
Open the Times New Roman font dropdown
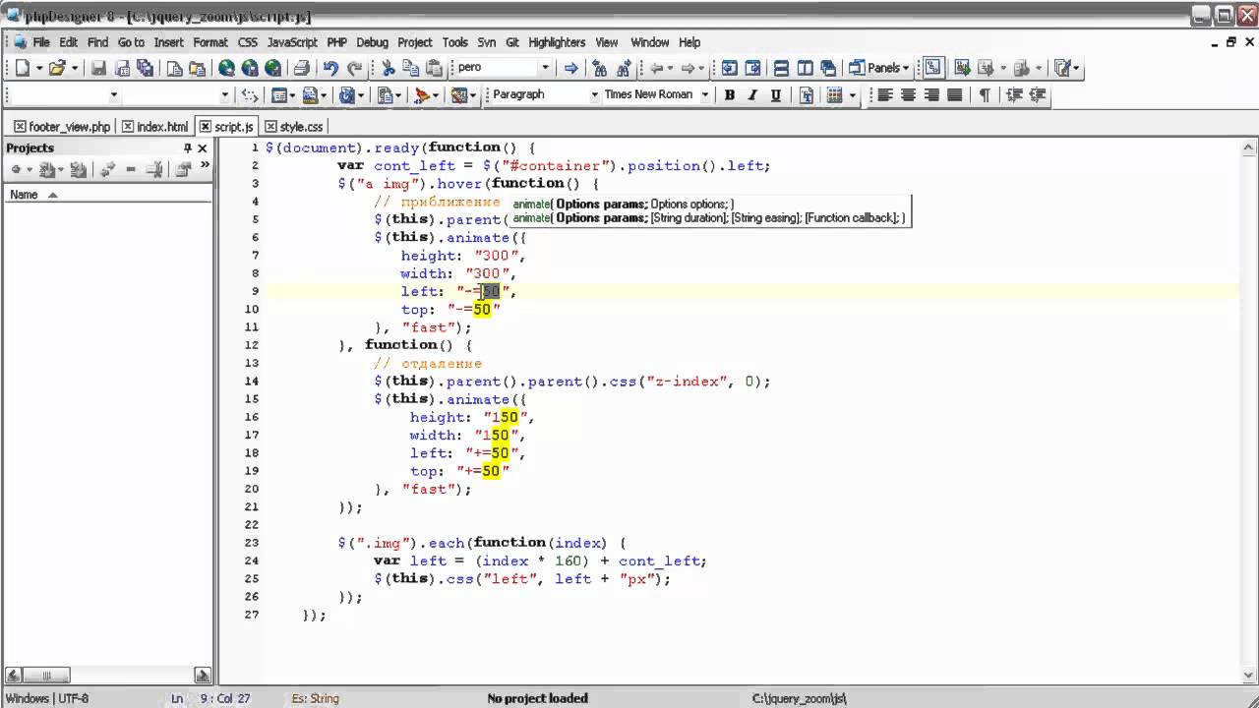coord(704,94)
